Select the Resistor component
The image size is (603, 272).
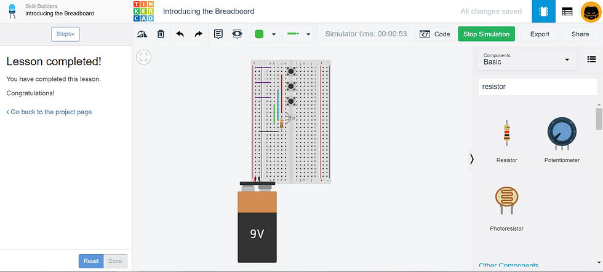(507, 141)
